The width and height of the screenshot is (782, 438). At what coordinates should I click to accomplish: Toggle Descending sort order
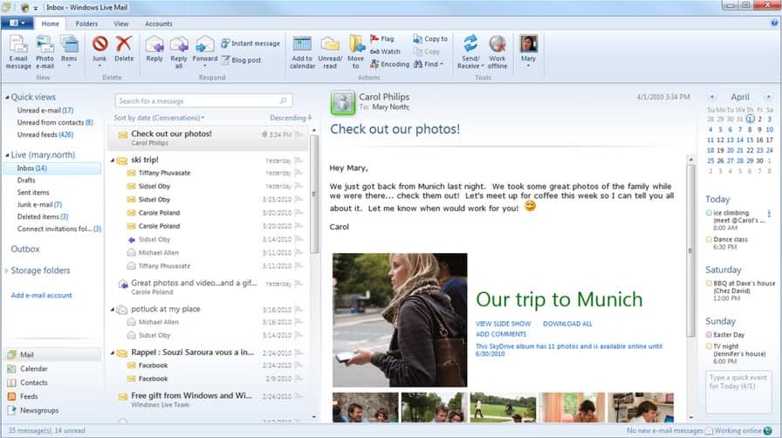[291, 118]
